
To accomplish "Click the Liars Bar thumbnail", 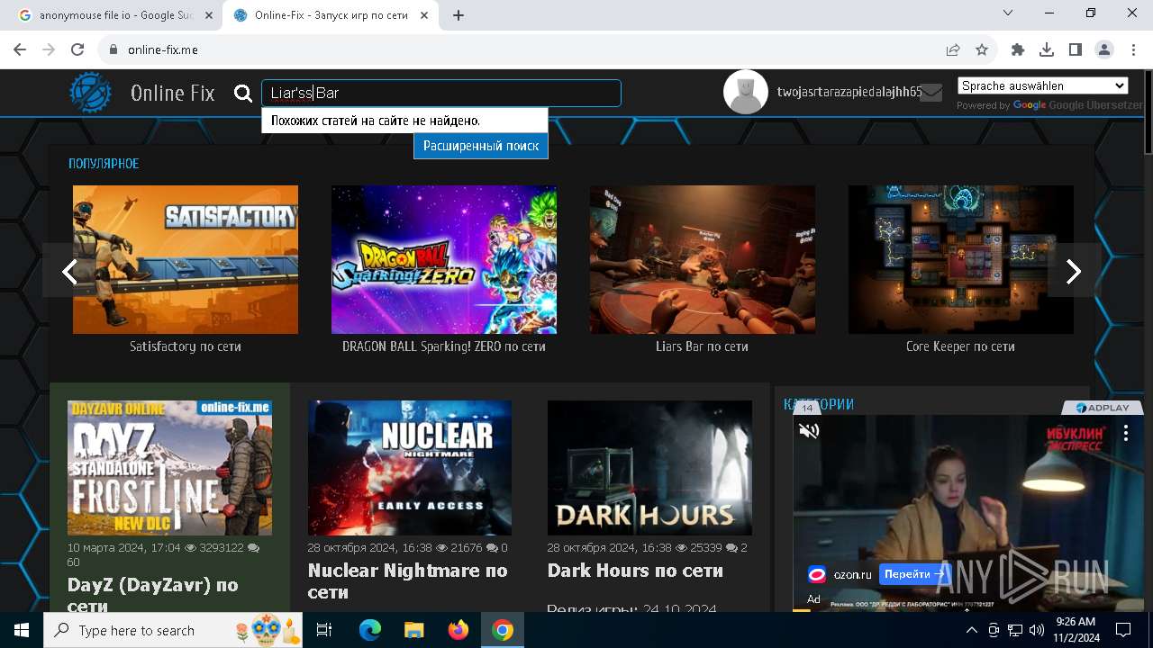I will click(703, 259).
